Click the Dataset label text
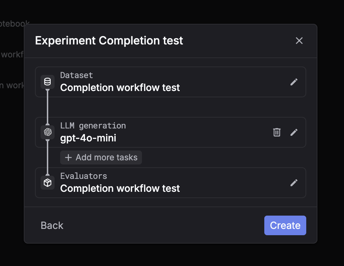The height and width of the screenshot is (266, 344). [77, 75]
